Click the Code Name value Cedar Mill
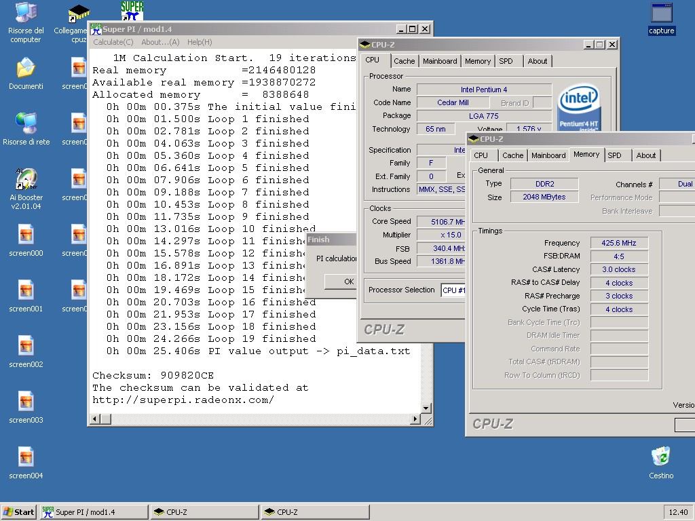Viewport: 695px width, 521px height. pyautogui.click(x=453, y=103)
